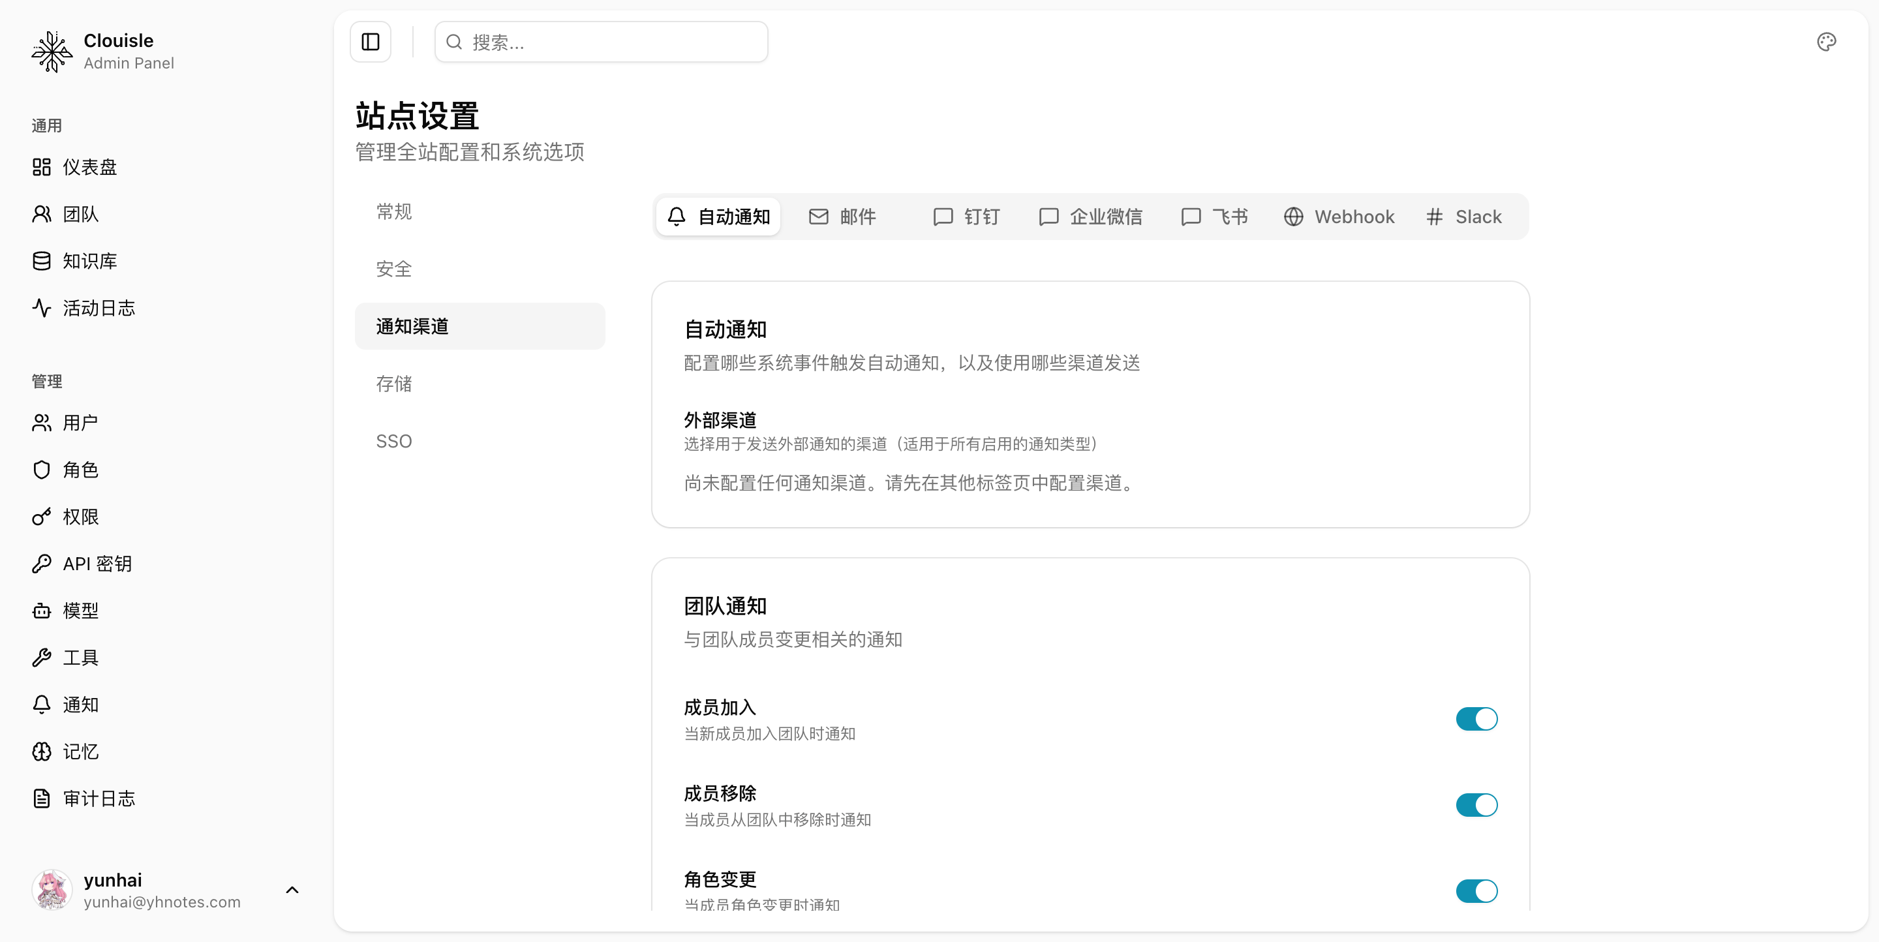Open Models via the robot icon
This screenshot has width=1879, height=942.
(42, 610)
